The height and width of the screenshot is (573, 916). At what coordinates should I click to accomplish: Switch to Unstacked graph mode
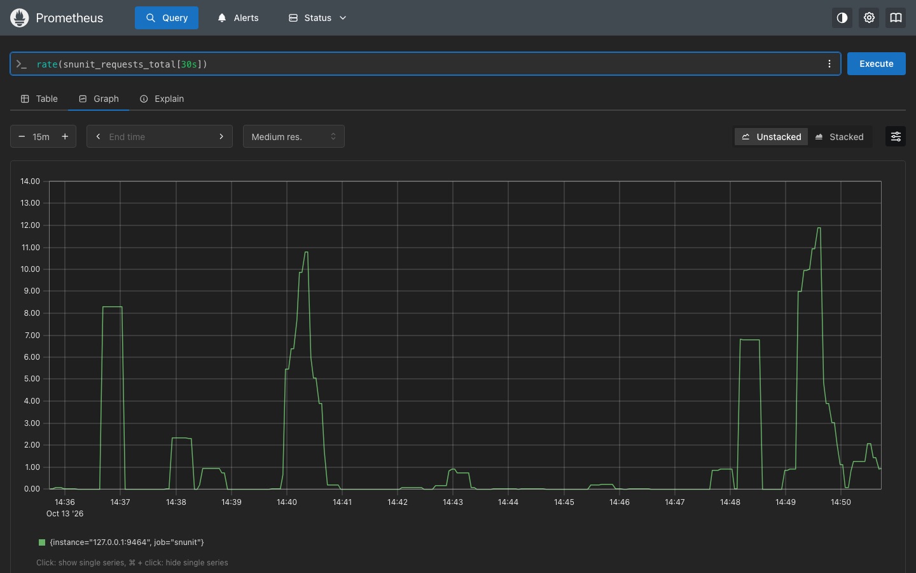coord(772,136)
